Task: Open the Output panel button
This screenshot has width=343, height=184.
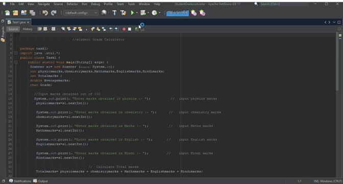Action: 41,181
